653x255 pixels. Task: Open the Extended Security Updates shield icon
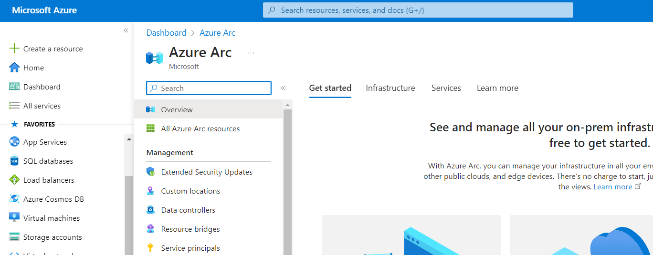150,172
